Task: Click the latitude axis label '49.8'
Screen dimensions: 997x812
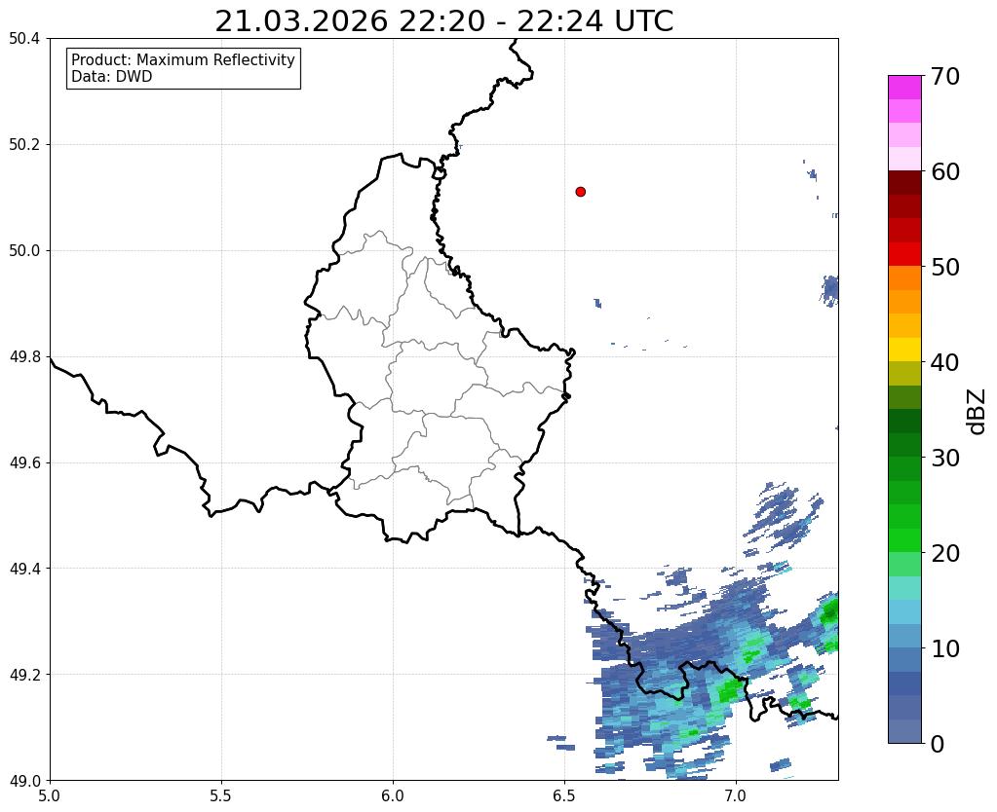Action: coord(24,357)
